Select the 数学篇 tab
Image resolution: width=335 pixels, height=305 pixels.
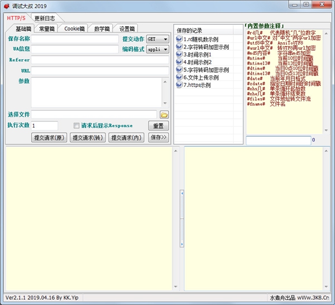tap(102, 28)
